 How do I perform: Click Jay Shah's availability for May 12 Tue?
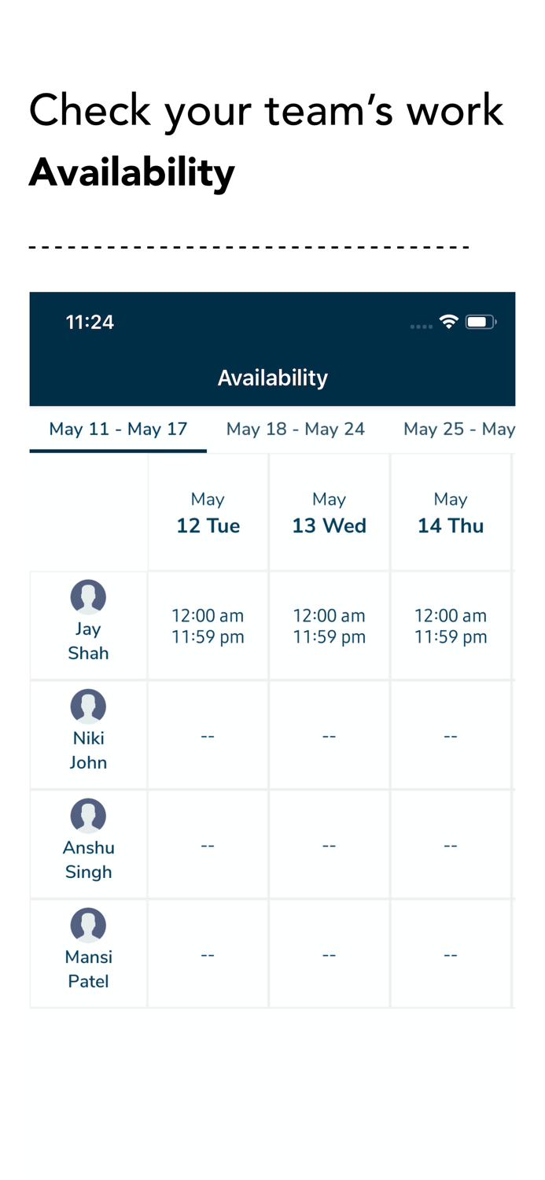coord(208,625)
